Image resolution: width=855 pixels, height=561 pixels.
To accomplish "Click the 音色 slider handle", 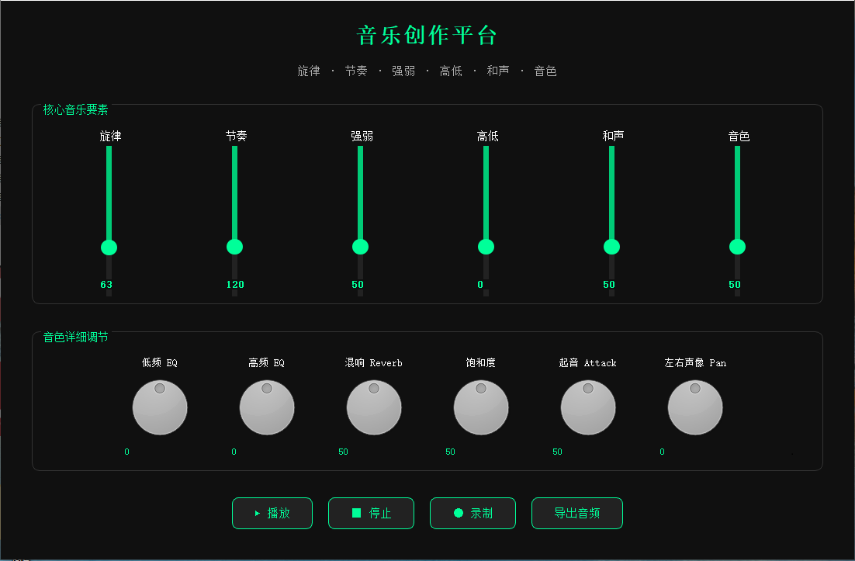I will point(738,247).
